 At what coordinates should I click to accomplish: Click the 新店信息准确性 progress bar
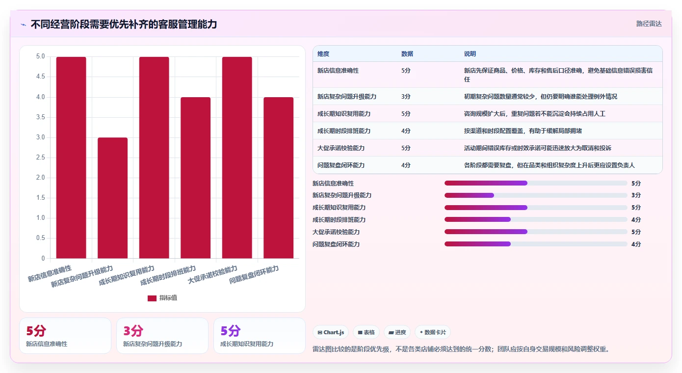pos(536,183)
